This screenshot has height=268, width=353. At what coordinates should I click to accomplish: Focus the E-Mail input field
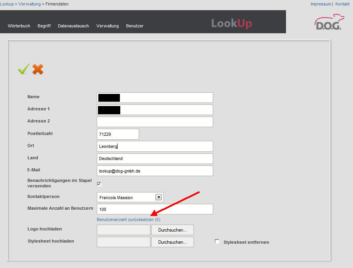(155, 171)
